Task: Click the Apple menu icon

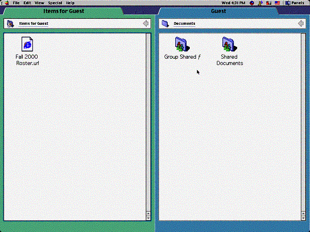Action: pos(7,3)
